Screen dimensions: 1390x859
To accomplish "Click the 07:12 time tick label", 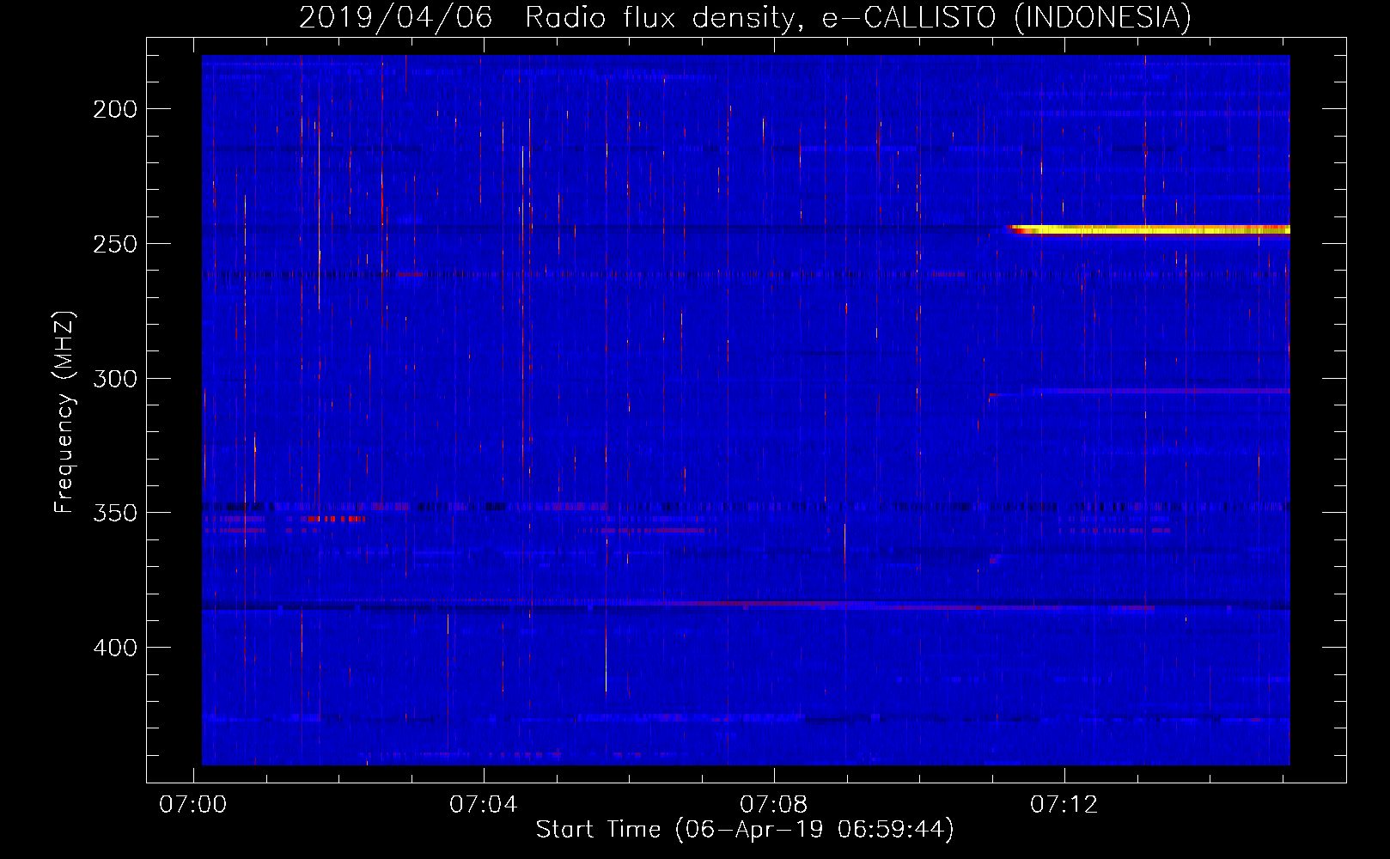I will click(x=1064, y=805).
